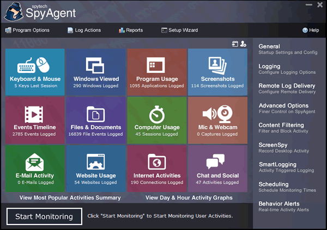Open the Program Usage tile

click(x=157, y=72)
